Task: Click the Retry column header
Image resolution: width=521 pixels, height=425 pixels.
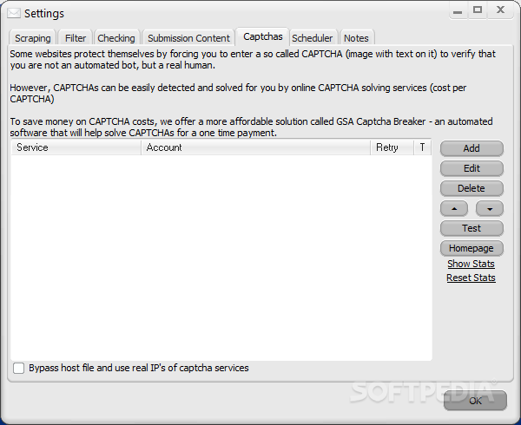Action: click(392, 147)
